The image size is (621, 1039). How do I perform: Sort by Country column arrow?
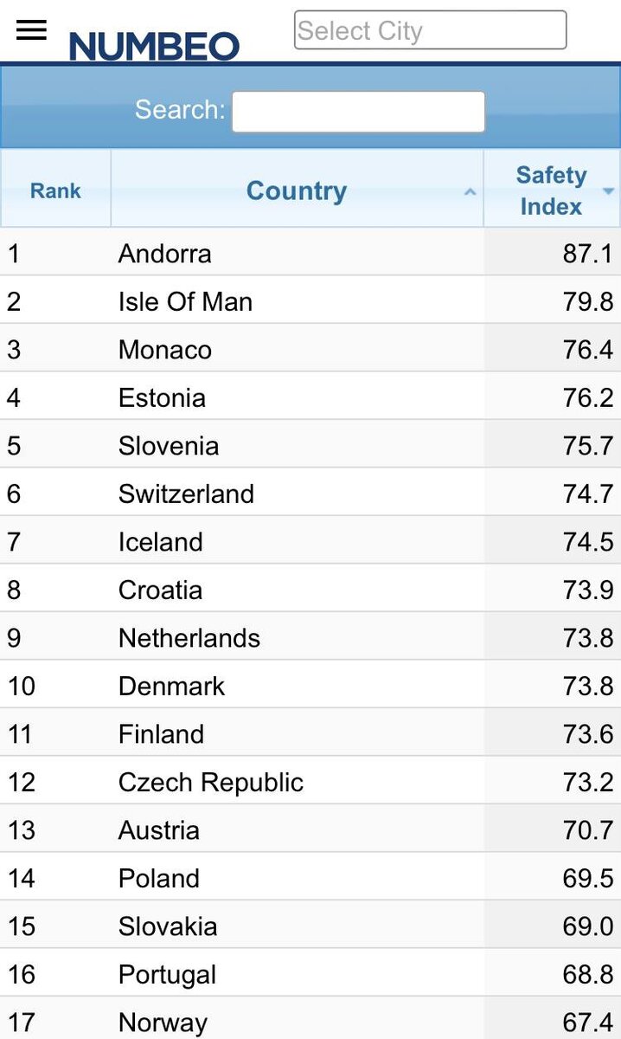tap(470, 191)
